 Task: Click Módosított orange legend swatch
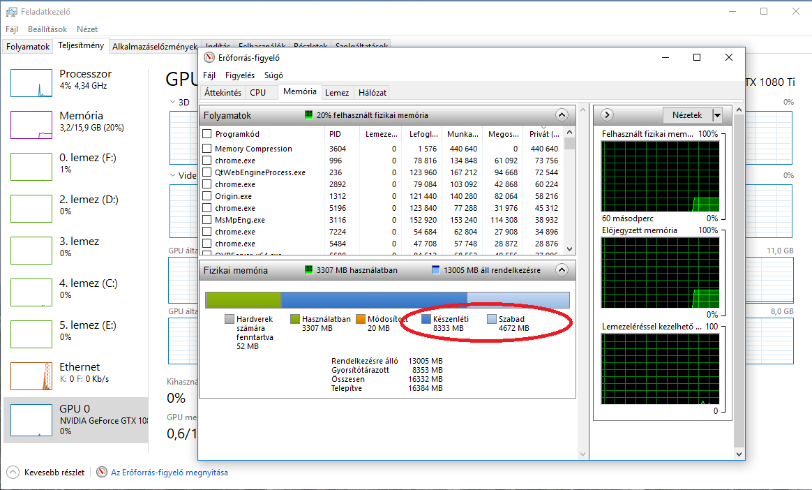361,319
